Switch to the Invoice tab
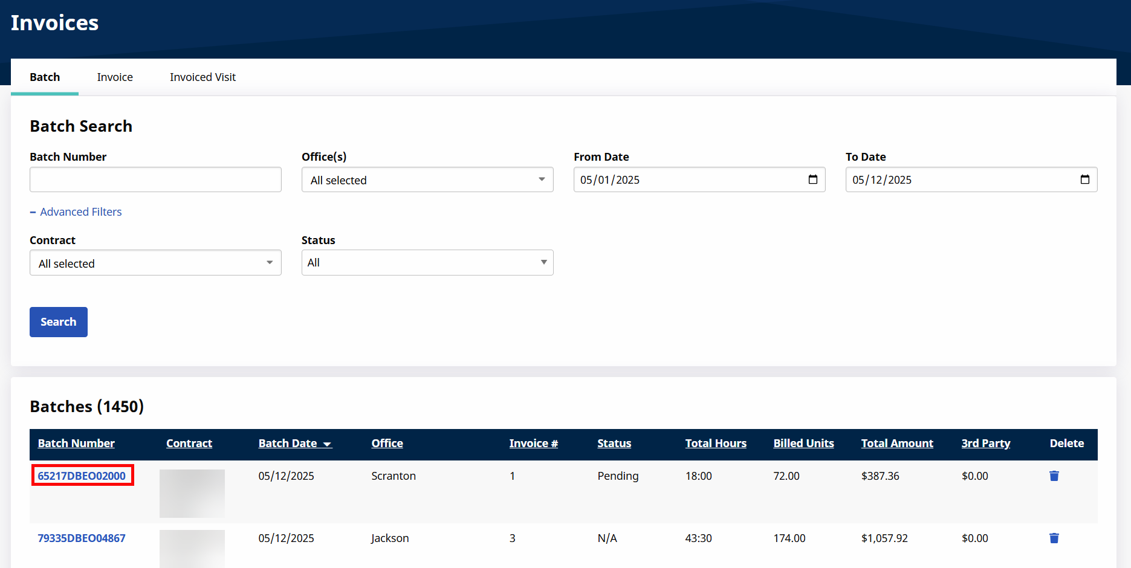This screenshot has height=568, width=1131. coord(115,77)
